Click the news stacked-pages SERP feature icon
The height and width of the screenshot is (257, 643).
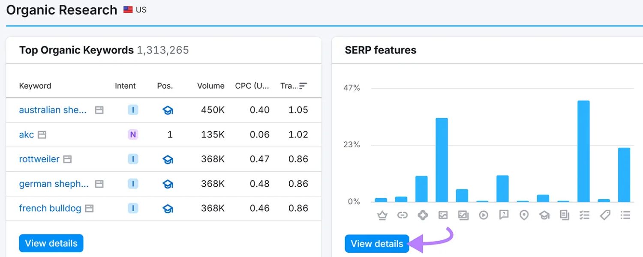pyautogui.click(x=564, y=215)
